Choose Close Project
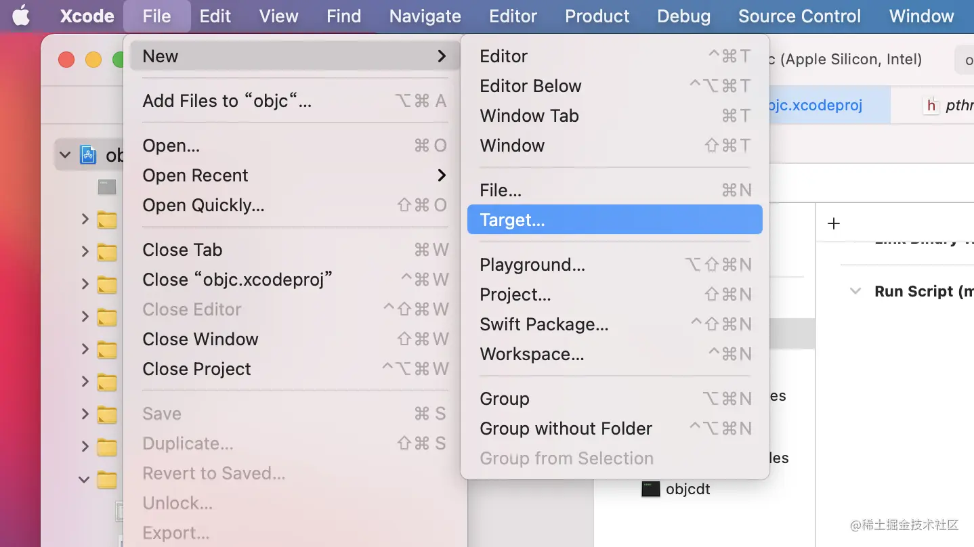The image size is (974, 547). (x=295, y=369)
